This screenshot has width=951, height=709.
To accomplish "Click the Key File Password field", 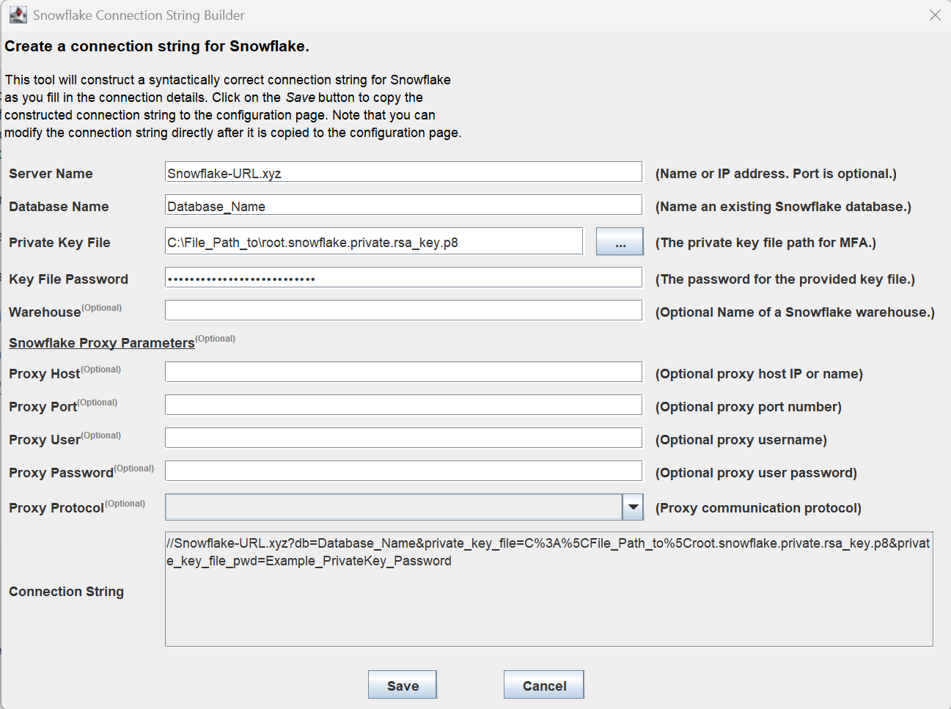I will coord(403,278).
